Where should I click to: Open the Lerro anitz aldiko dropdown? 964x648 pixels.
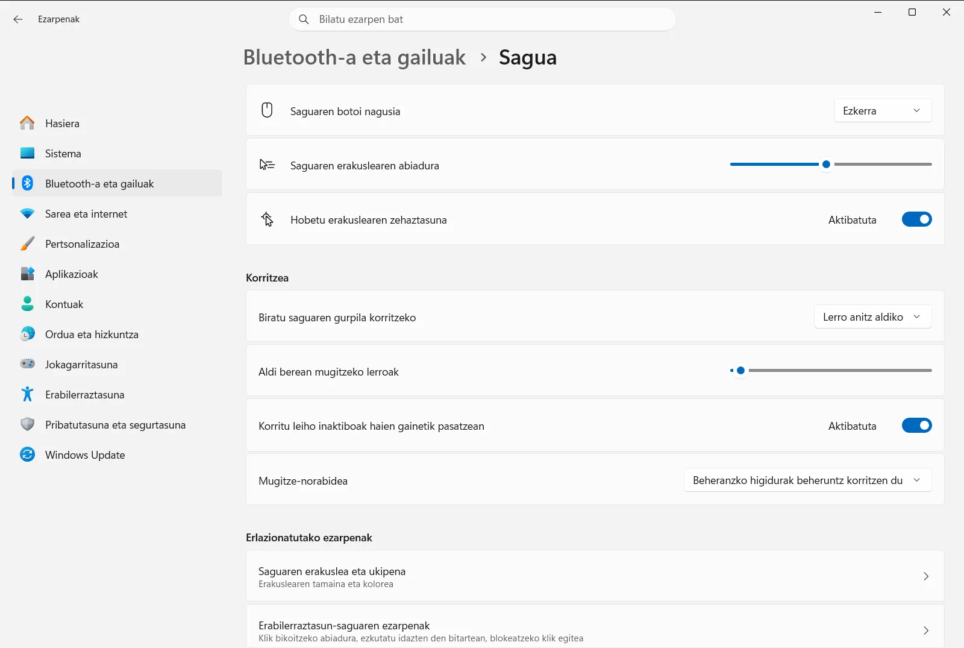pos(872,317)
